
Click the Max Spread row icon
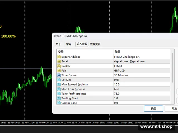click(x=59, y=85)
